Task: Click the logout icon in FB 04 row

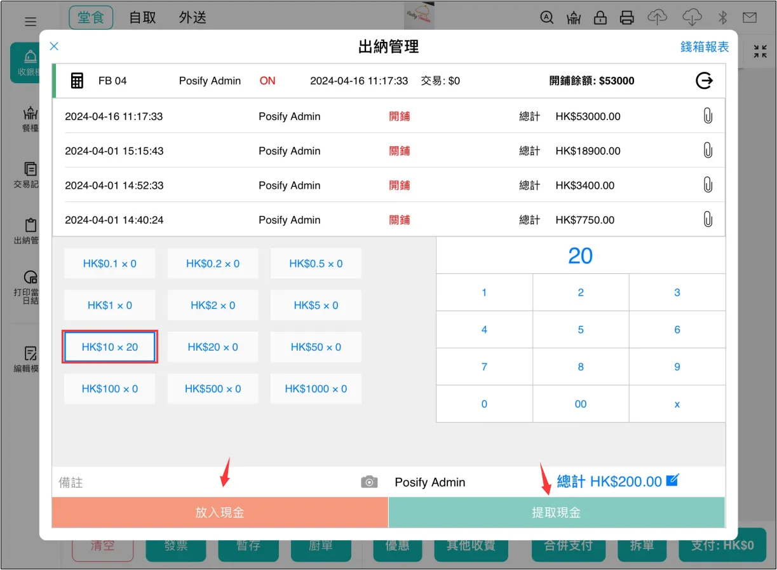Action: pyautogui.click(x=704, y=81)
